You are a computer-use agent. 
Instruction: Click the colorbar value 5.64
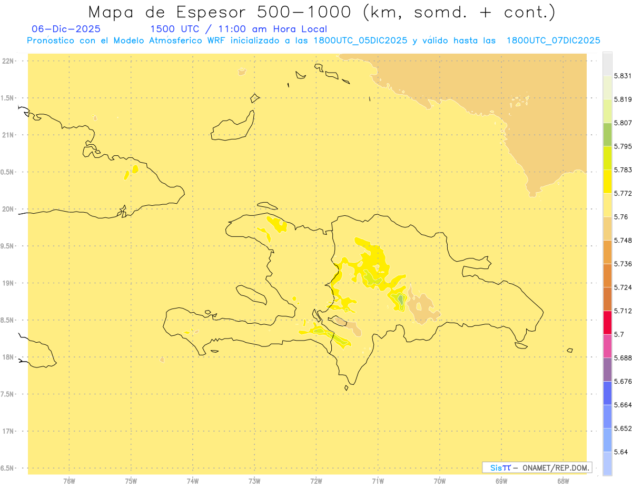(621, 452)
